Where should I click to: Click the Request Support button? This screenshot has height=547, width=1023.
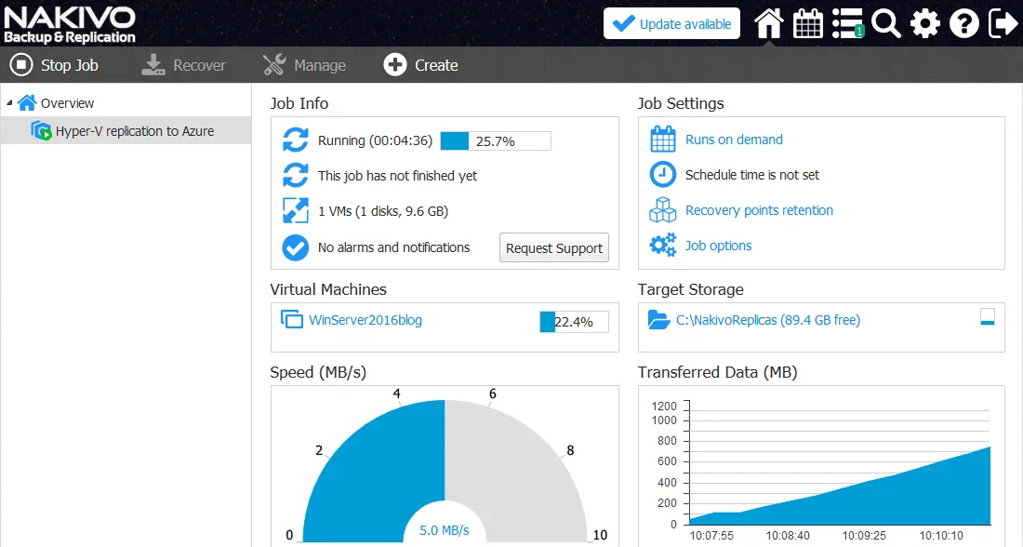pos(554,248)
